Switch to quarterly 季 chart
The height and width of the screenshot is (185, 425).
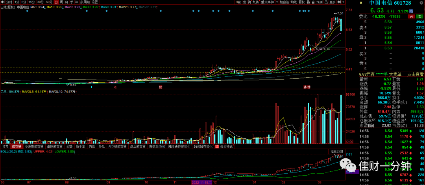pyautogui.click(x=72, y=2)
